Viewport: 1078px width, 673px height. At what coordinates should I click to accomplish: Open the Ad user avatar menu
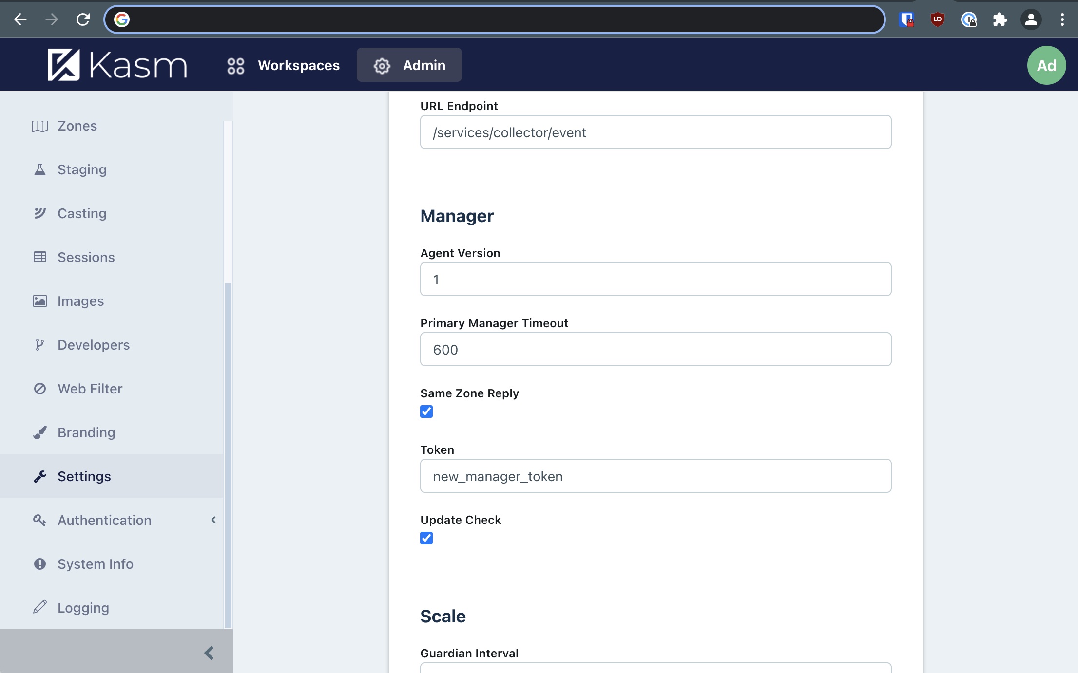click(1046, 65)
